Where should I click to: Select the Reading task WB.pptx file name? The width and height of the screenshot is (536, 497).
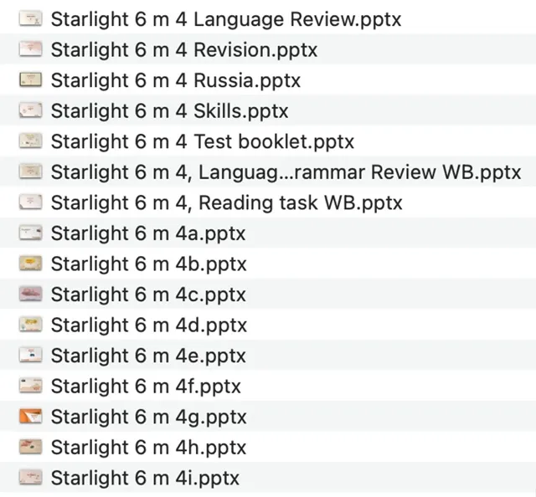pyautogui.click(x=226, y=203)
